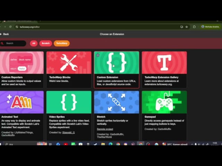222x166 pixels.
Task: Click the TurboWarp Blocks wrench icon
Action: (x=69, y=63)
